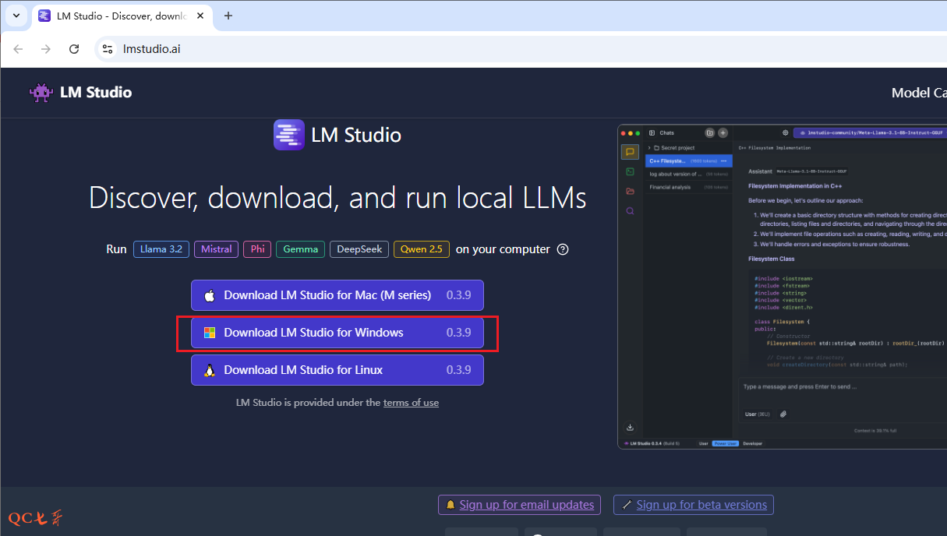This screenshot has height=536, width=947.
Task: Open a new tab with the plus icon
Action: tap(228, 16)
